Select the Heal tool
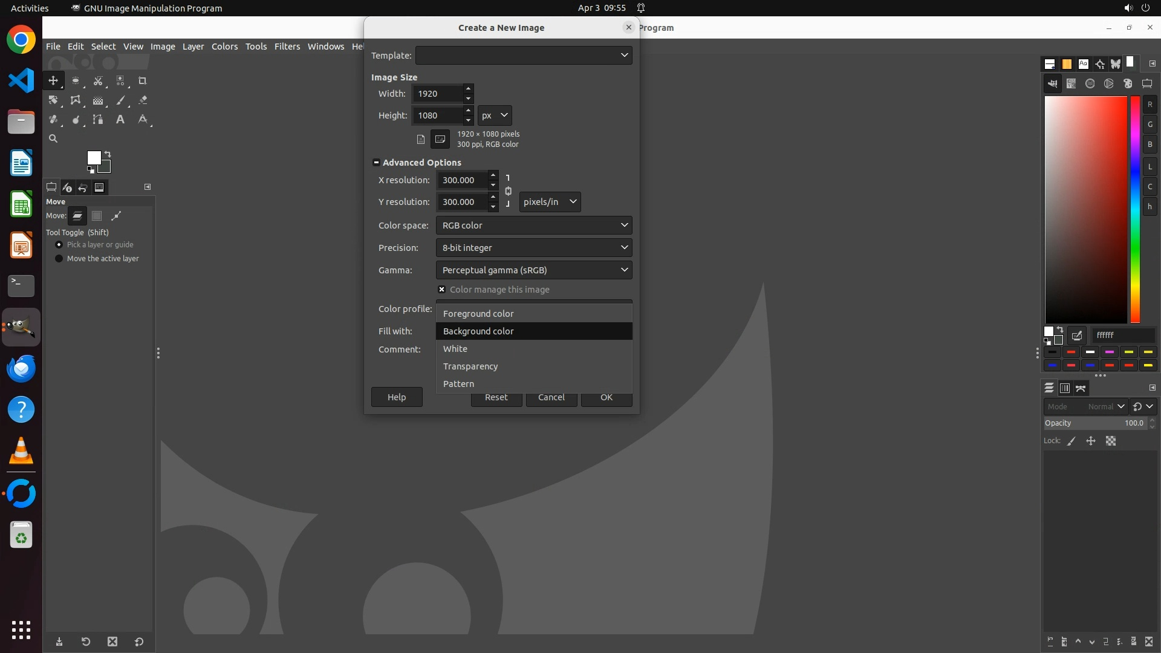This screenshot has height=653, width=1161. click(x=53, y=119)
